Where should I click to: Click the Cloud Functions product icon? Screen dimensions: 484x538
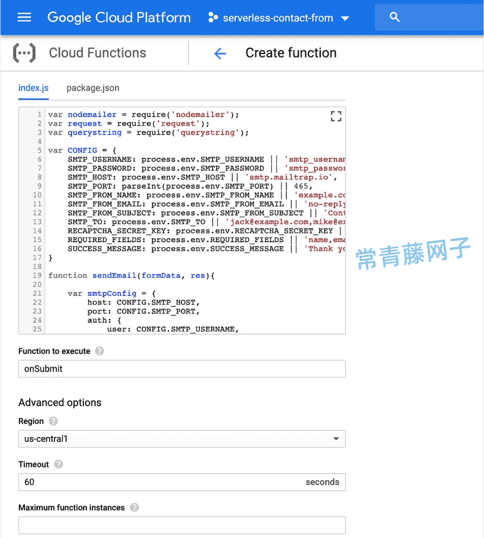(x=24, y=53)
